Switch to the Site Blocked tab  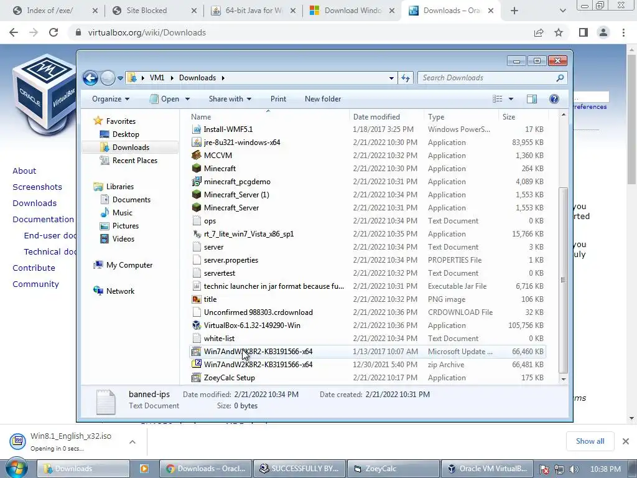point(146,11)
